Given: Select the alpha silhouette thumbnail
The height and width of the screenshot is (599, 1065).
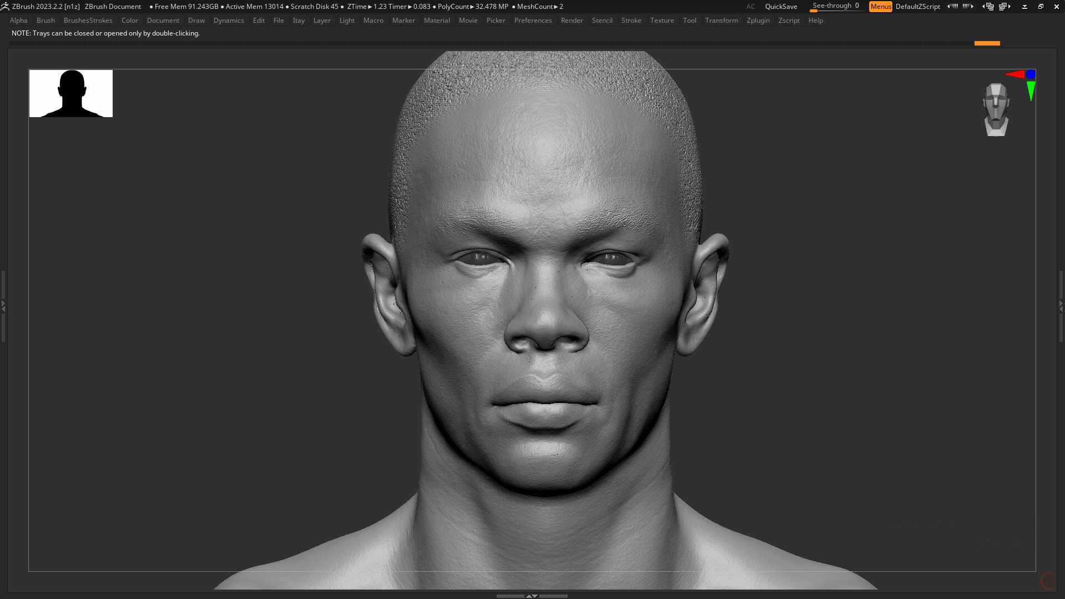Looking at the screenshot, I should pos(70,93).
